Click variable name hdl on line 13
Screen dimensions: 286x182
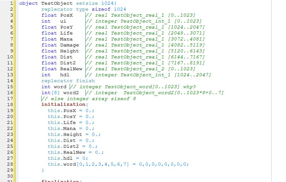tap(65, 75)
